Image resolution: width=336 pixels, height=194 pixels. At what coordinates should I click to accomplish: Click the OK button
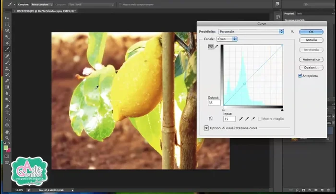coord(311,32)
